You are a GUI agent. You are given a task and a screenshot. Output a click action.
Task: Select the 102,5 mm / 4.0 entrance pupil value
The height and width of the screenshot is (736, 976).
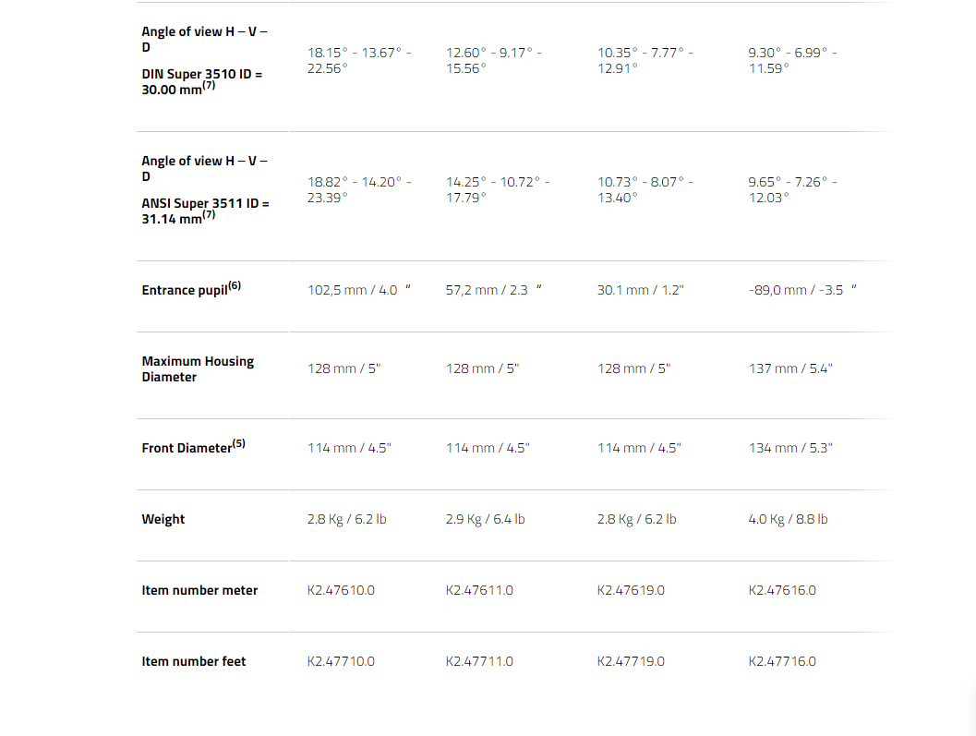pos(359,290)
